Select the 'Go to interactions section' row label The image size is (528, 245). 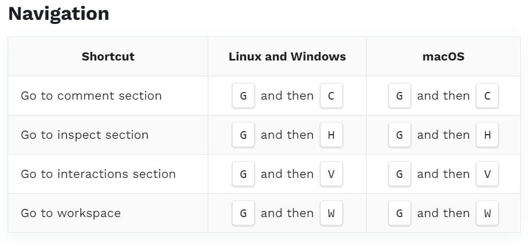coord(98,174)
